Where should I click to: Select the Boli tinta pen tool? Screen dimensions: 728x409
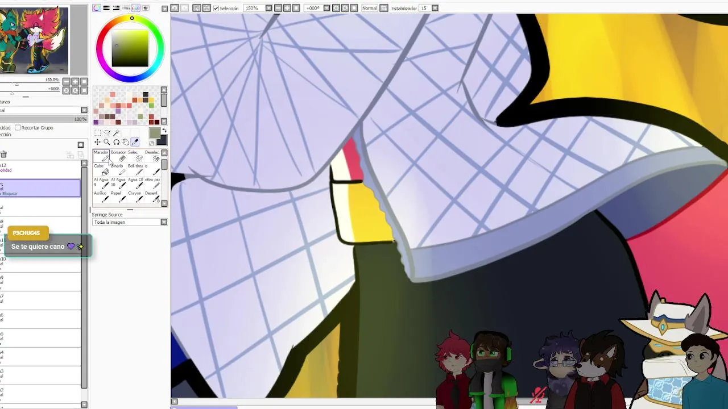pyautogui.click(x=135, y=170)
